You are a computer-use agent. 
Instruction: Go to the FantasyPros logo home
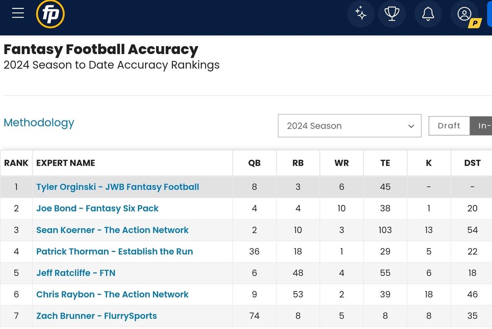click(50, 14)
